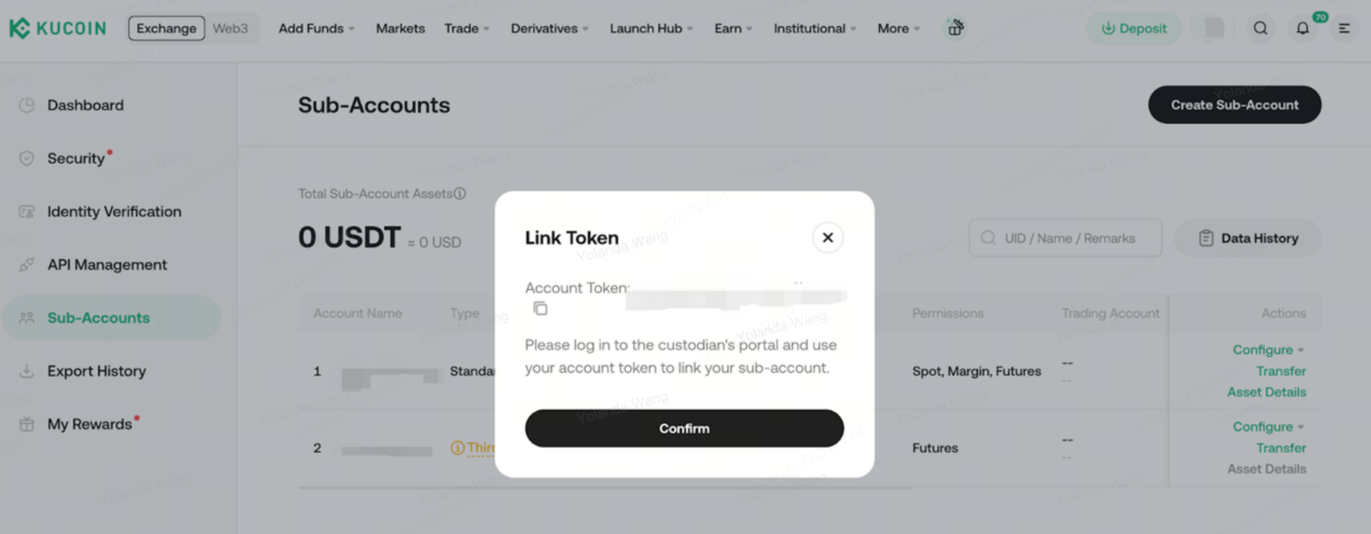
Task: Expand the Add Funds dropdown
Action: [x=316, y=29]
